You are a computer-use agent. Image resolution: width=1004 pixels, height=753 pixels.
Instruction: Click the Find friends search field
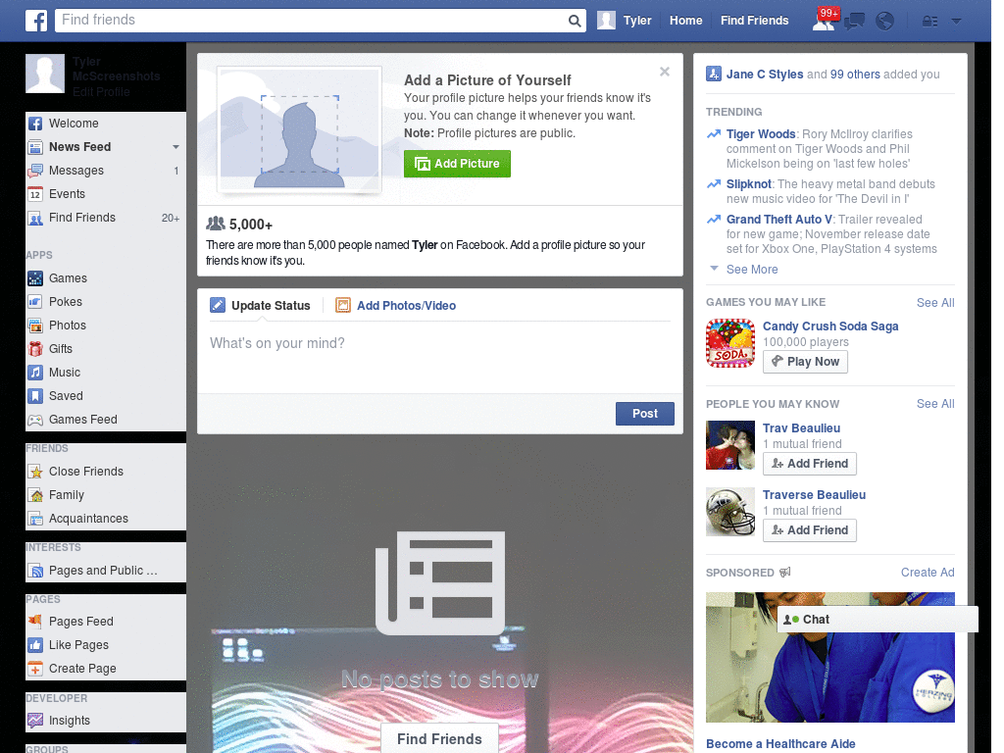(311, 21)
